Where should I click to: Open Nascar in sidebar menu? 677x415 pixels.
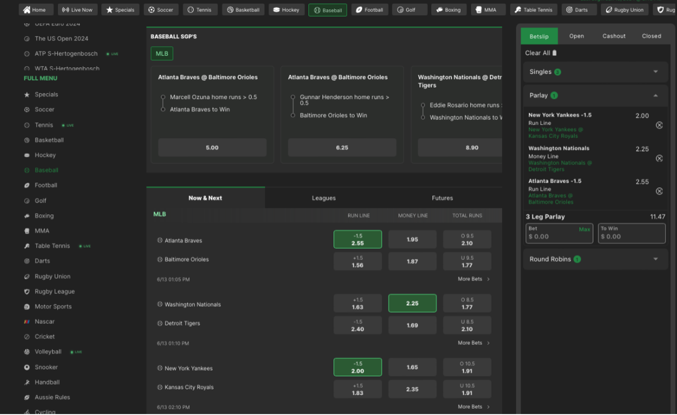45,322
